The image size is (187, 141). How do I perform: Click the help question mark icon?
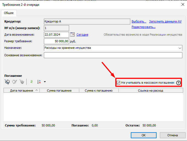click(x=178, y=83)
